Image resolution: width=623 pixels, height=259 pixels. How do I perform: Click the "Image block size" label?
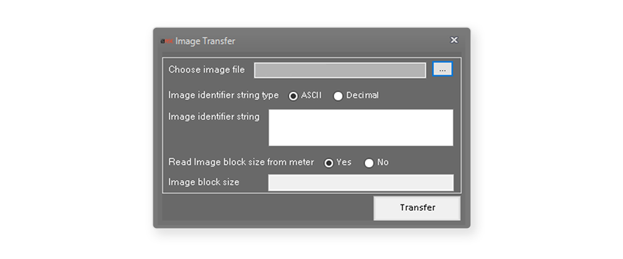tap(204, 182)
